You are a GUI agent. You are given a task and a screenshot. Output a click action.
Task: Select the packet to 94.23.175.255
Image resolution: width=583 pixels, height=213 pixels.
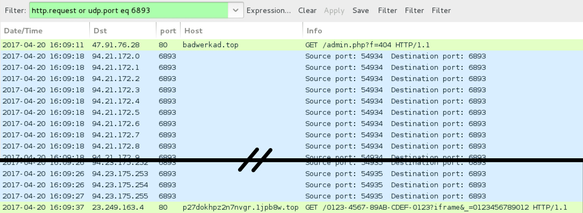click(x=291, y=196)
